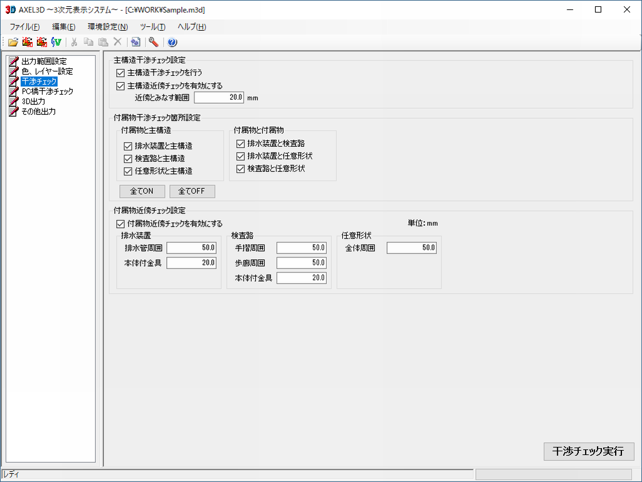
Task: Select PC橋干渉チェック in the left tree
Action: (x=47, y=92)
